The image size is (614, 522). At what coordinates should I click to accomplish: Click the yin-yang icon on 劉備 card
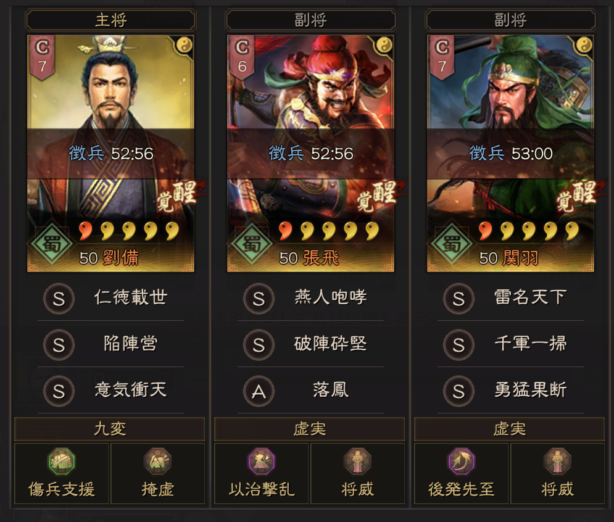click(184, 45)
